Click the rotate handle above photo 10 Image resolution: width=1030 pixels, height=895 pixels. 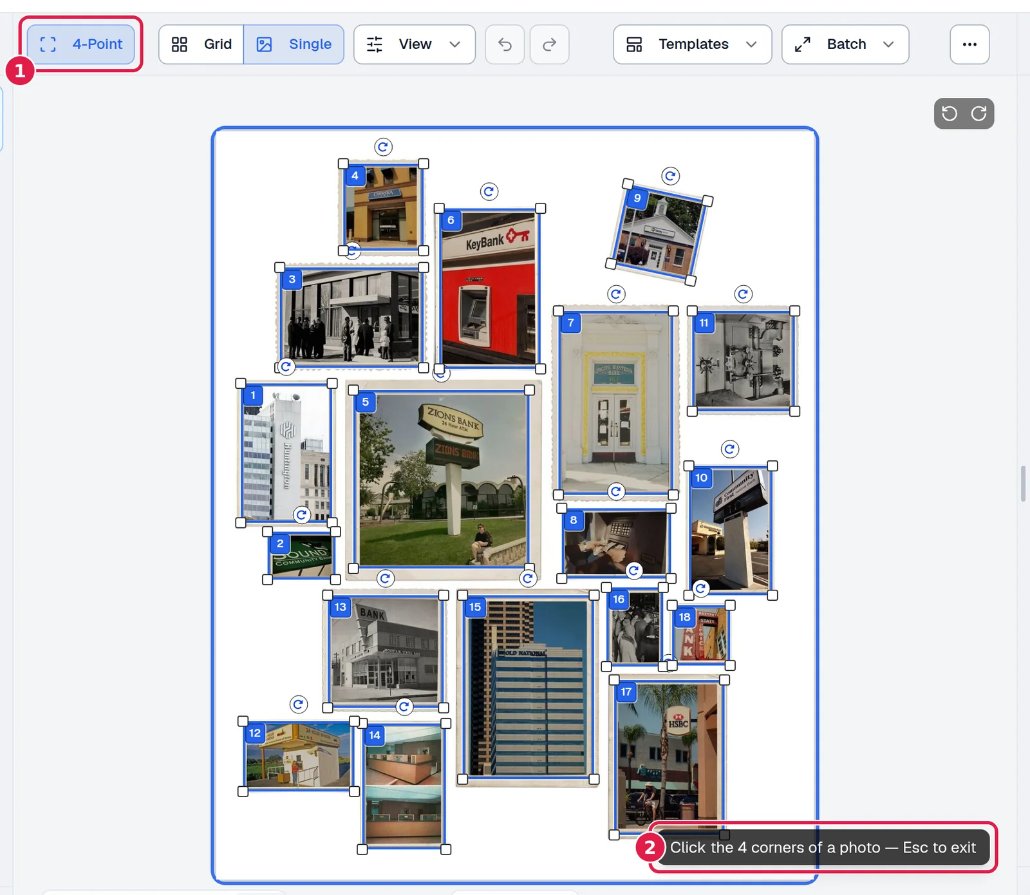[x=729, y=449]
